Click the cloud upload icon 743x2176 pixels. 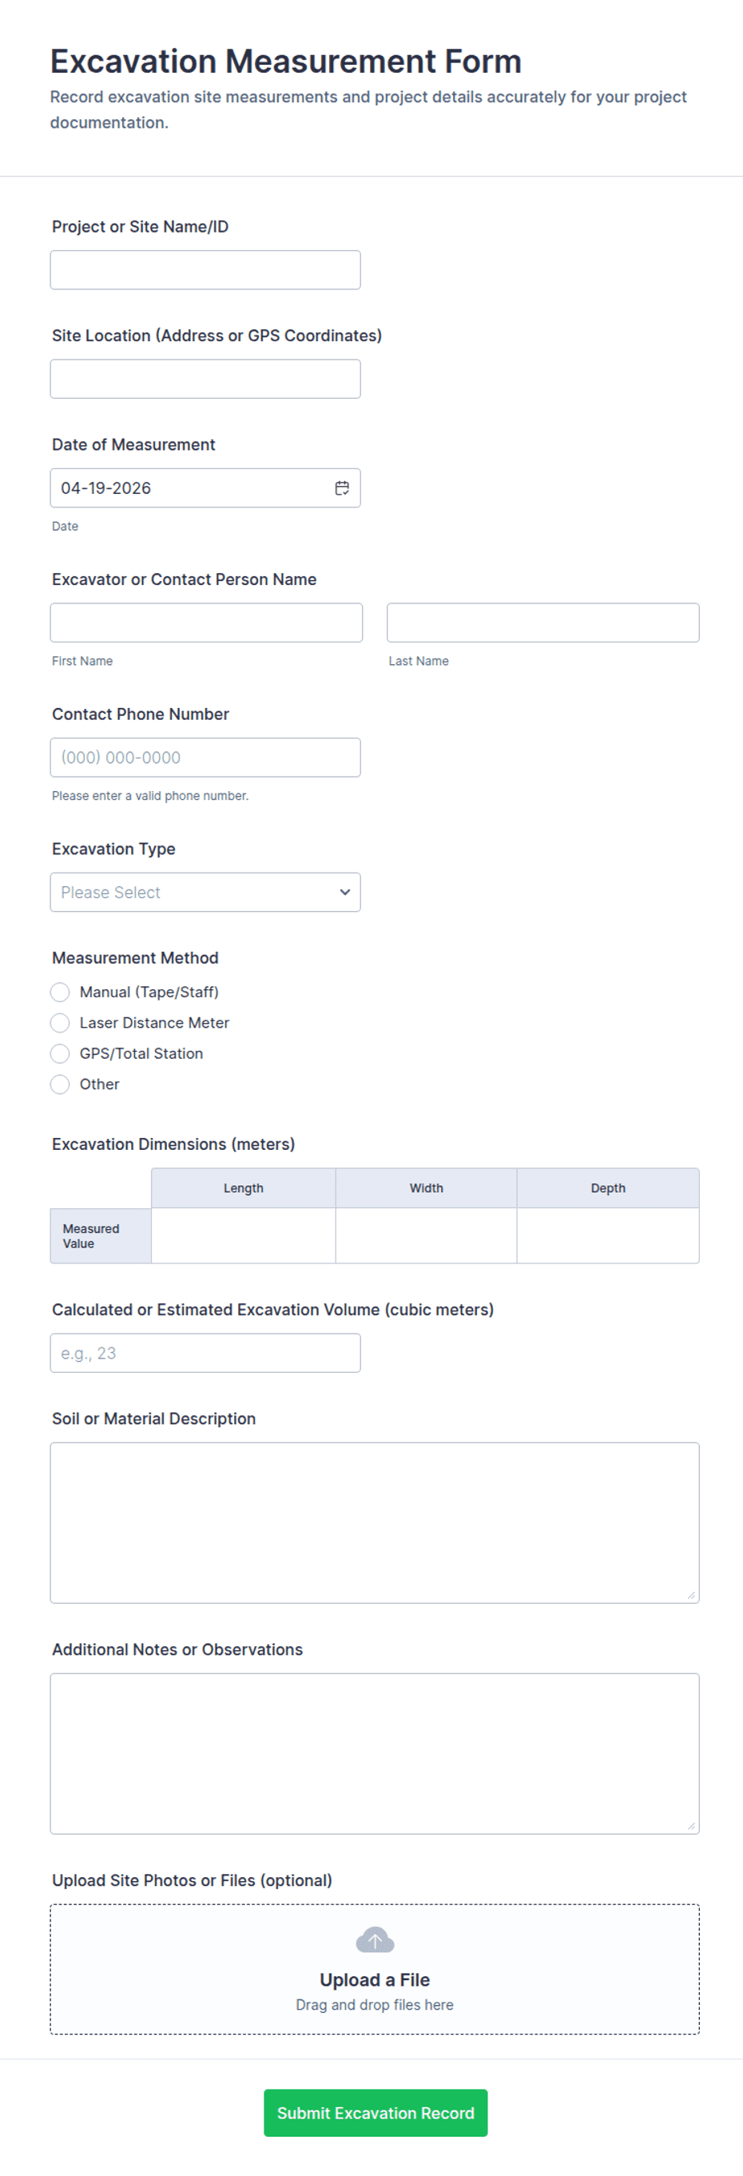click(x=375, y=1940)
